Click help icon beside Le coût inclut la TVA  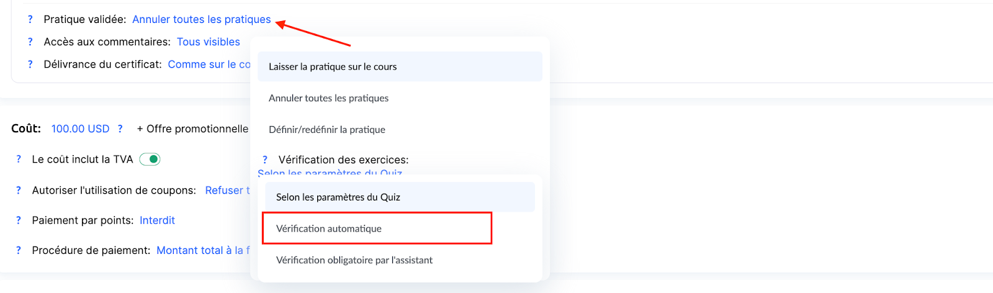click(19, 160)
